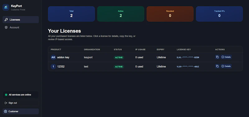The height and width of the screenshot is (117, 249).
Task: Click Lifetime expiry for addon key
Action: 161,57
